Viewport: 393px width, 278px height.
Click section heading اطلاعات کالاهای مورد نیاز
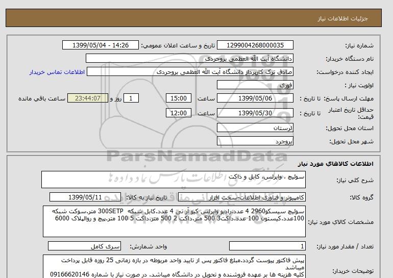point(336,164)
